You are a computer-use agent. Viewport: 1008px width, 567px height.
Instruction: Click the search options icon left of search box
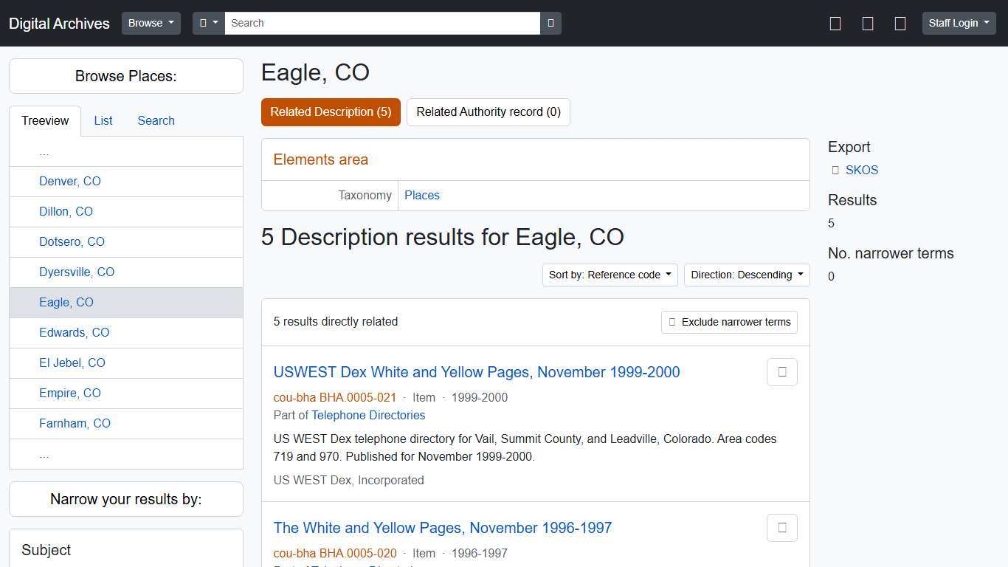208,23
